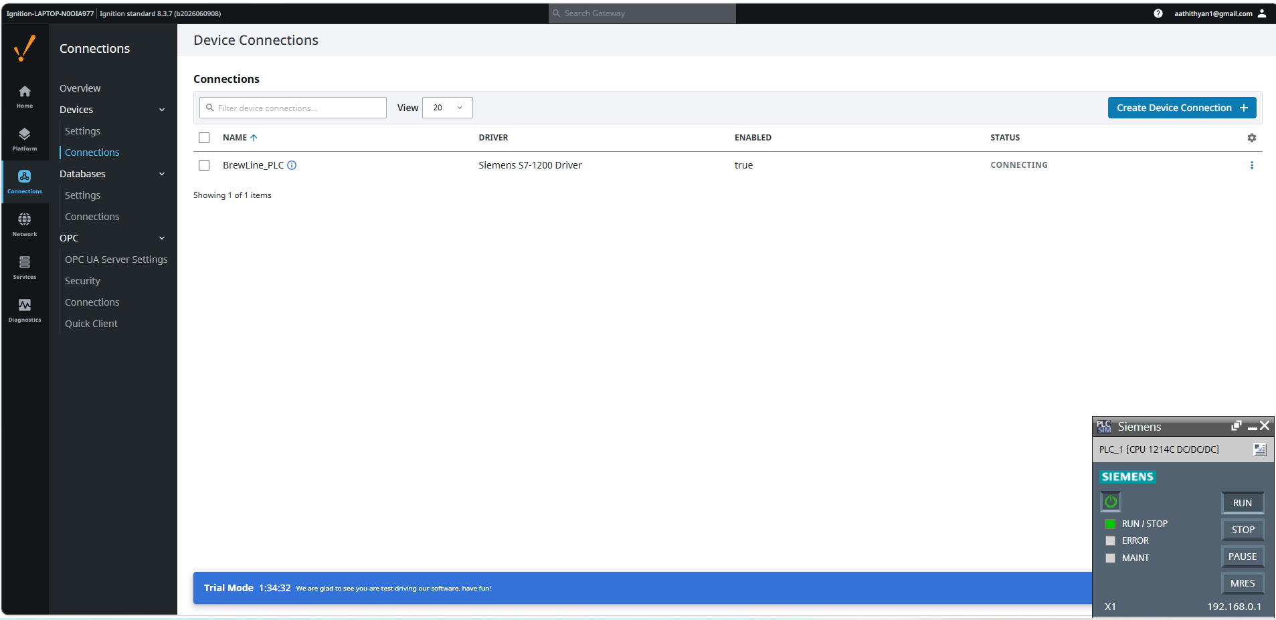Open OPC Connections page

pyautogui.click(x=92, y=302)
